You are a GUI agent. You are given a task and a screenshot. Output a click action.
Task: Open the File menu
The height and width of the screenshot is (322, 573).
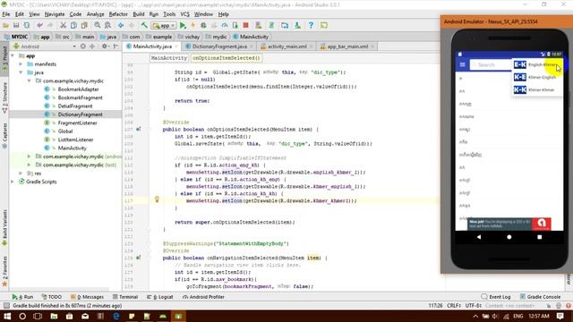(x=6, y=14)
